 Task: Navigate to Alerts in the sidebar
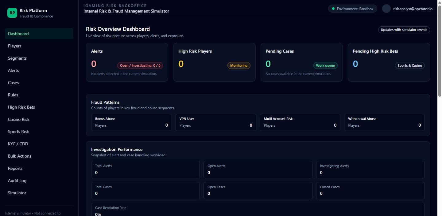39,70
